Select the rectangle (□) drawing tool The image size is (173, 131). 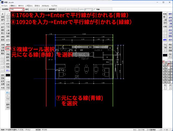point(8,17)
